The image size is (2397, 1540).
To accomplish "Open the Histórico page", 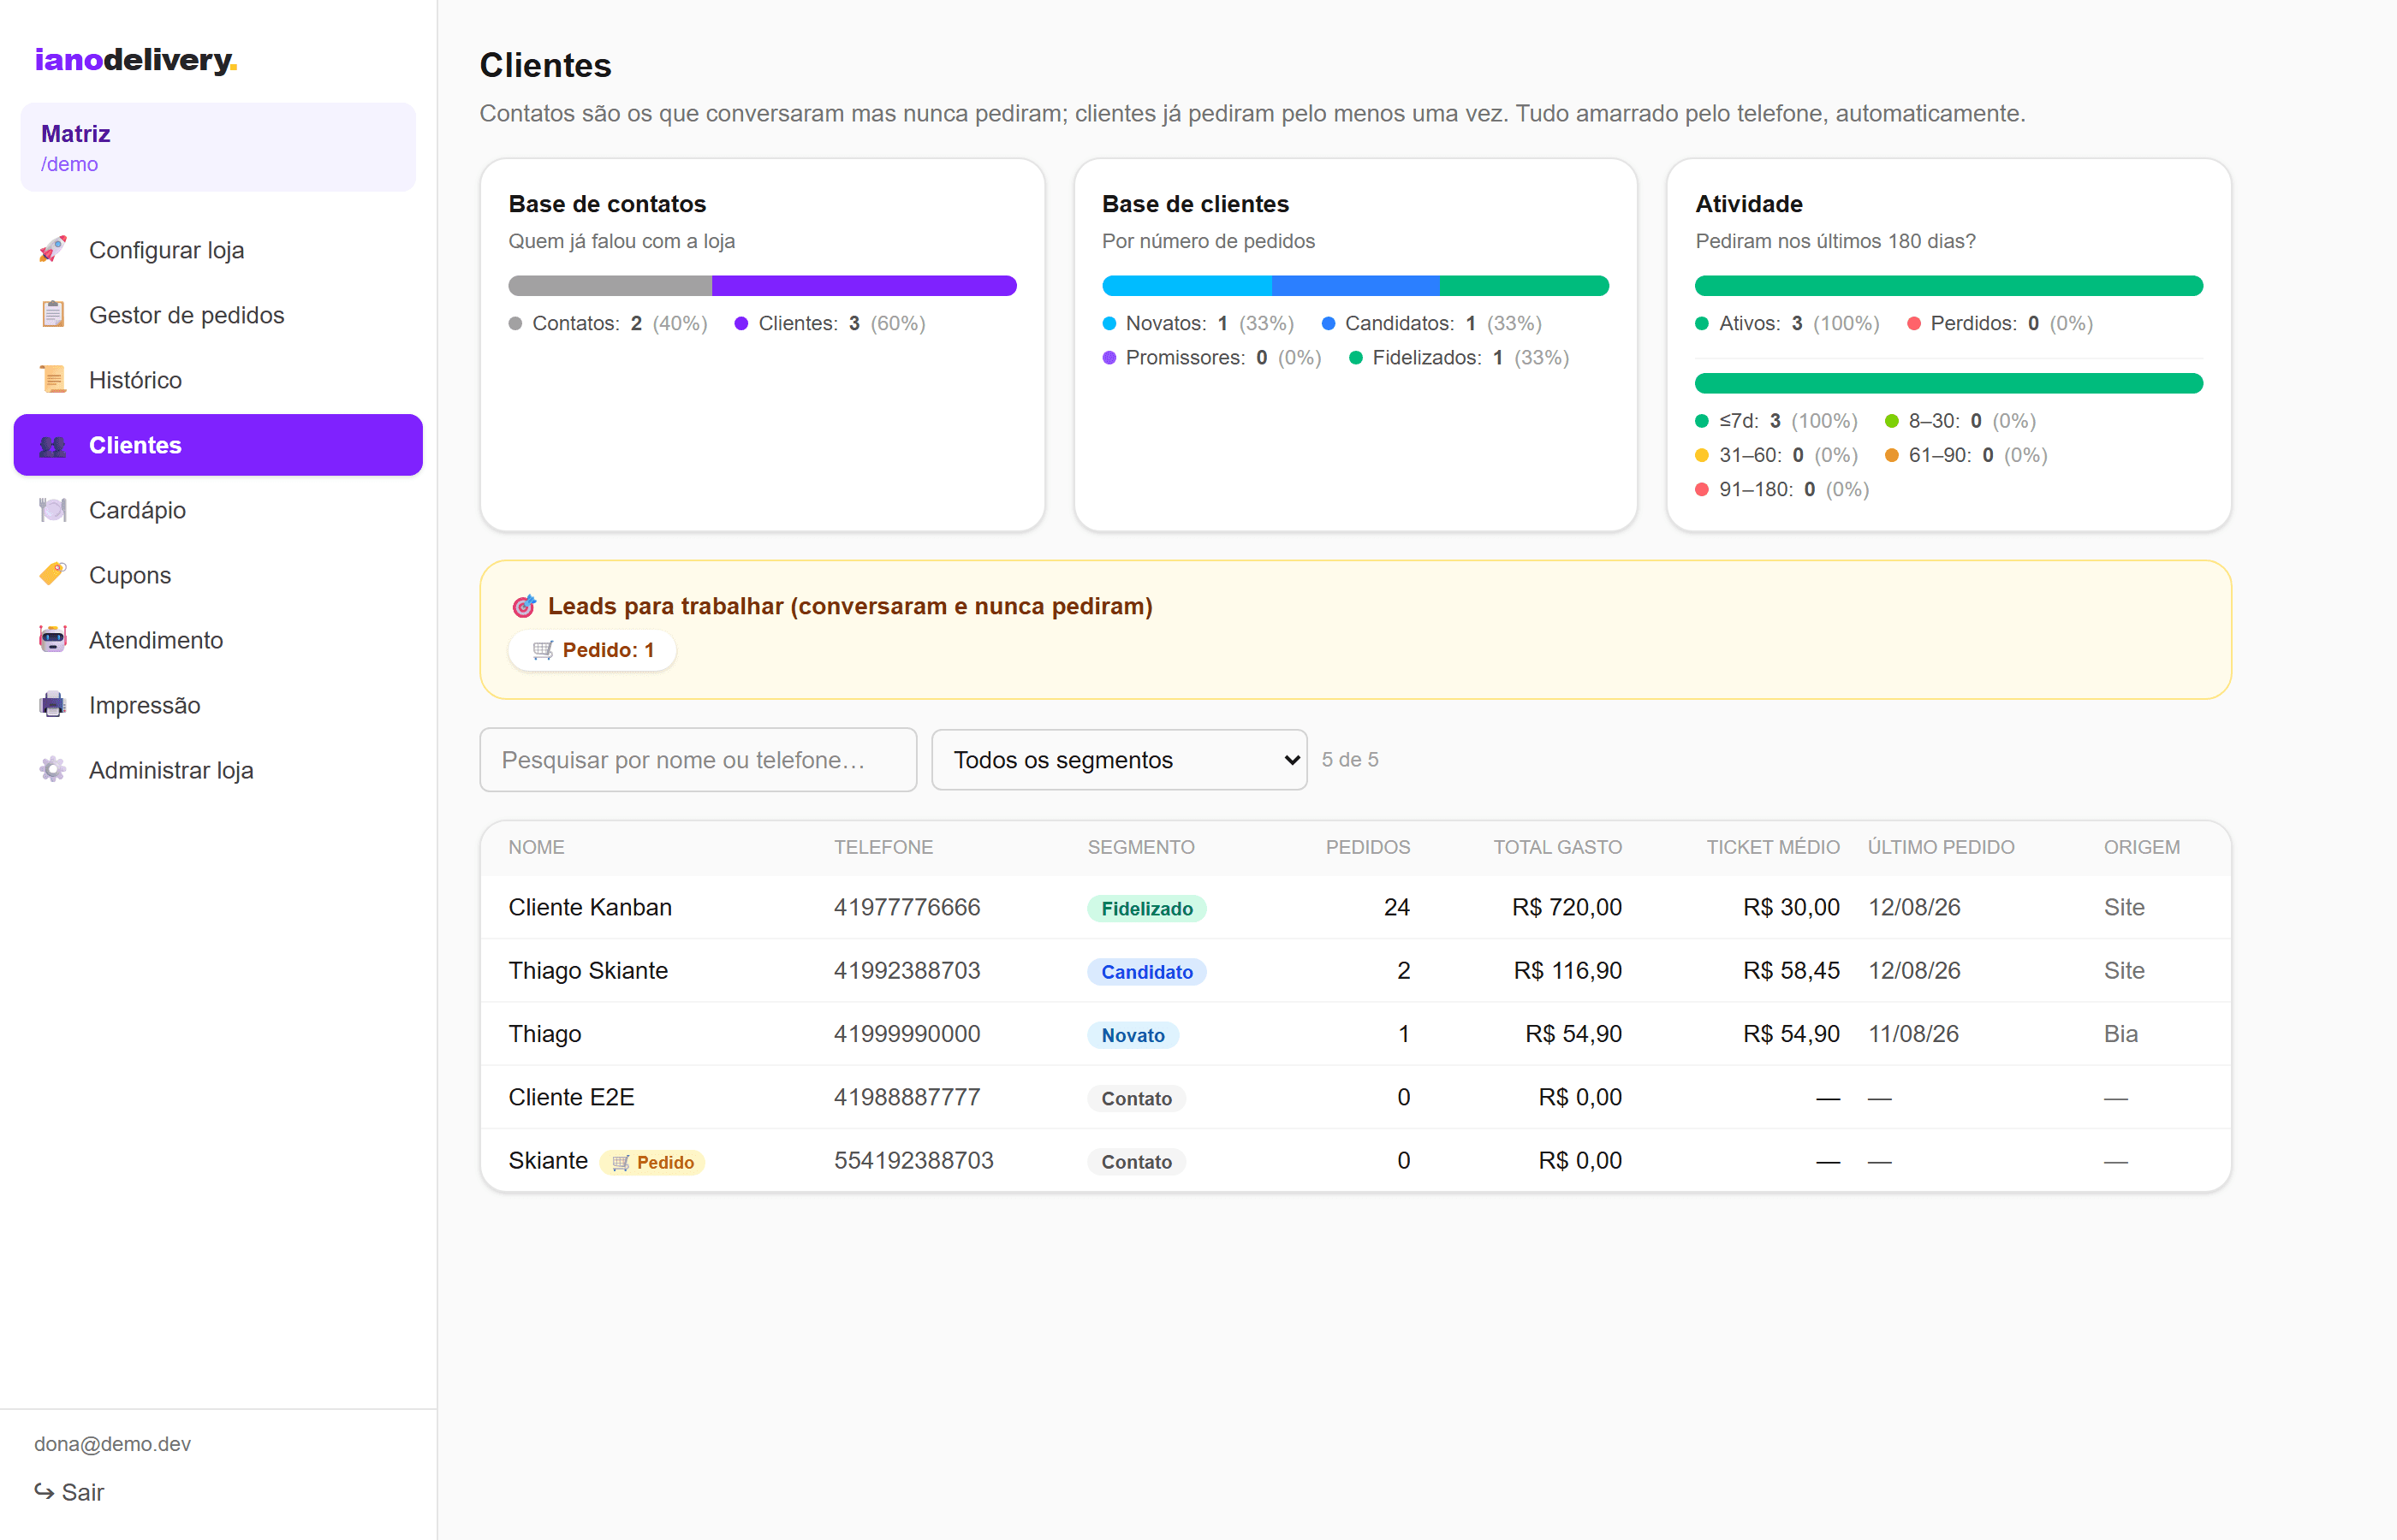I will click(218, 380).
